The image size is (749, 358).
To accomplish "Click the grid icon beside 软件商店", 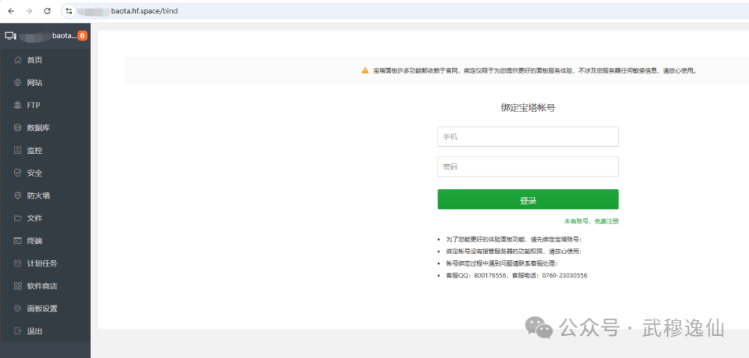I will coord(17,286).
